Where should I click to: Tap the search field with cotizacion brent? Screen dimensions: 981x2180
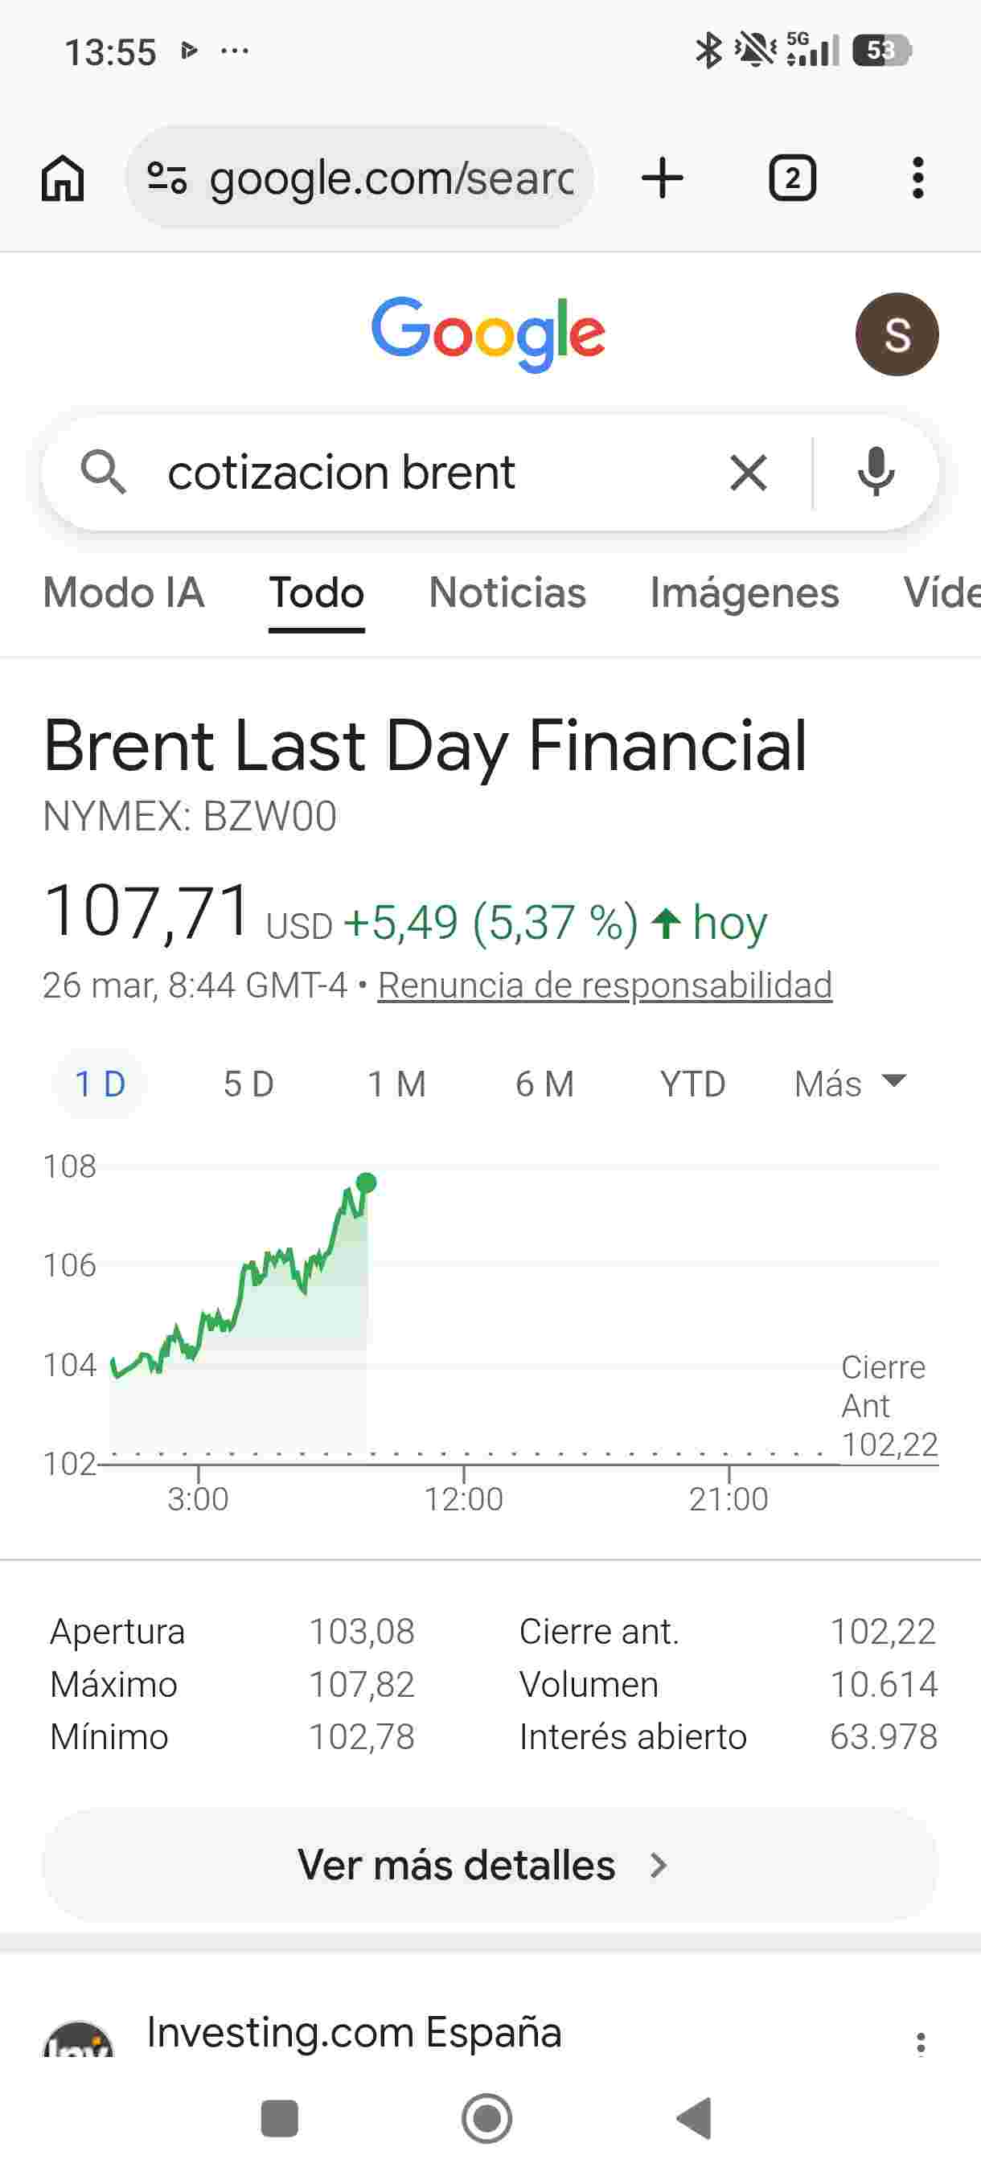click(x=423, y=472)
